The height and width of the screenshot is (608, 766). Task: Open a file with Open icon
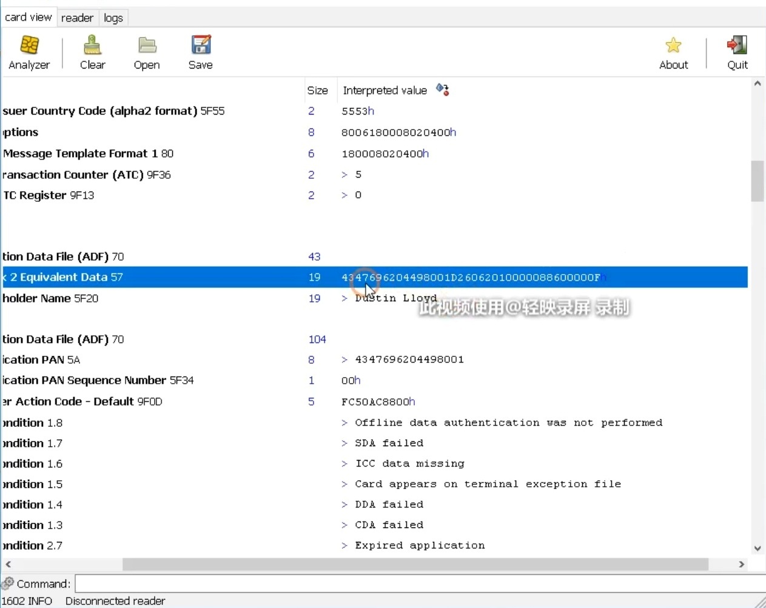[147, 52]
